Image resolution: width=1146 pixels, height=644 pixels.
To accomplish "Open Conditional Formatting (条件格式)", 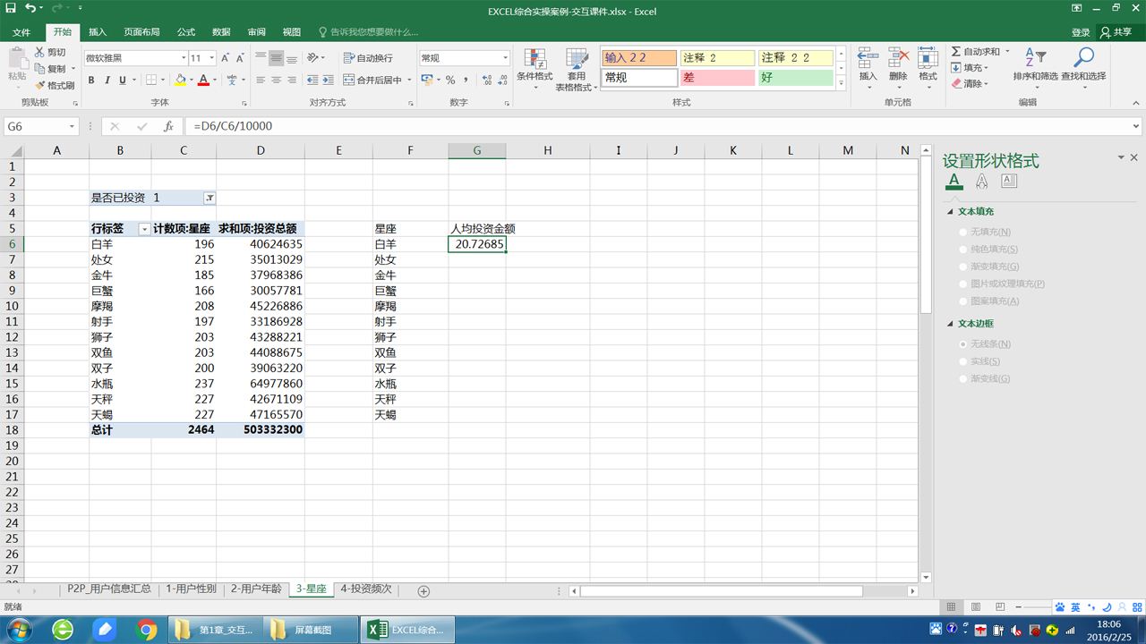I will [535, 69].
